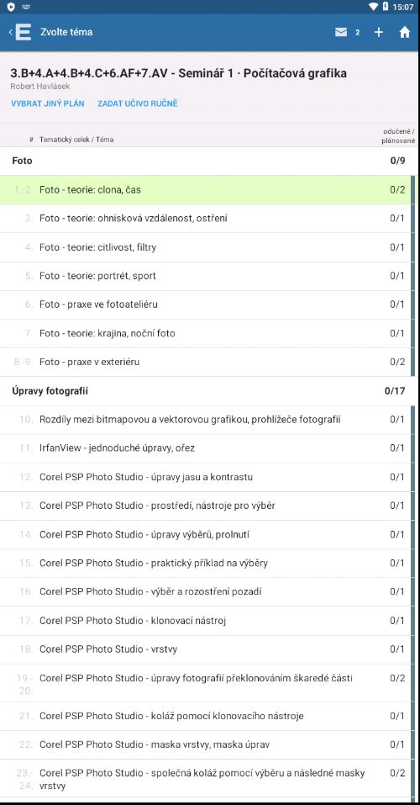Select Corel PSP Photo Studio - vrstvy
This screenshot has width=420, height=805.
tap(207, 649)
